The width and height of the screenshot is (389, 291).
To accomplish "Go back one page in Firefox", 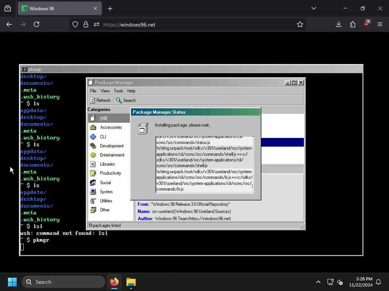I will tap(9, 24).
